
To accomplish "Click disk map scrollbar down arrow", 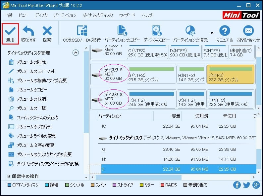I will tap(259, 108).
